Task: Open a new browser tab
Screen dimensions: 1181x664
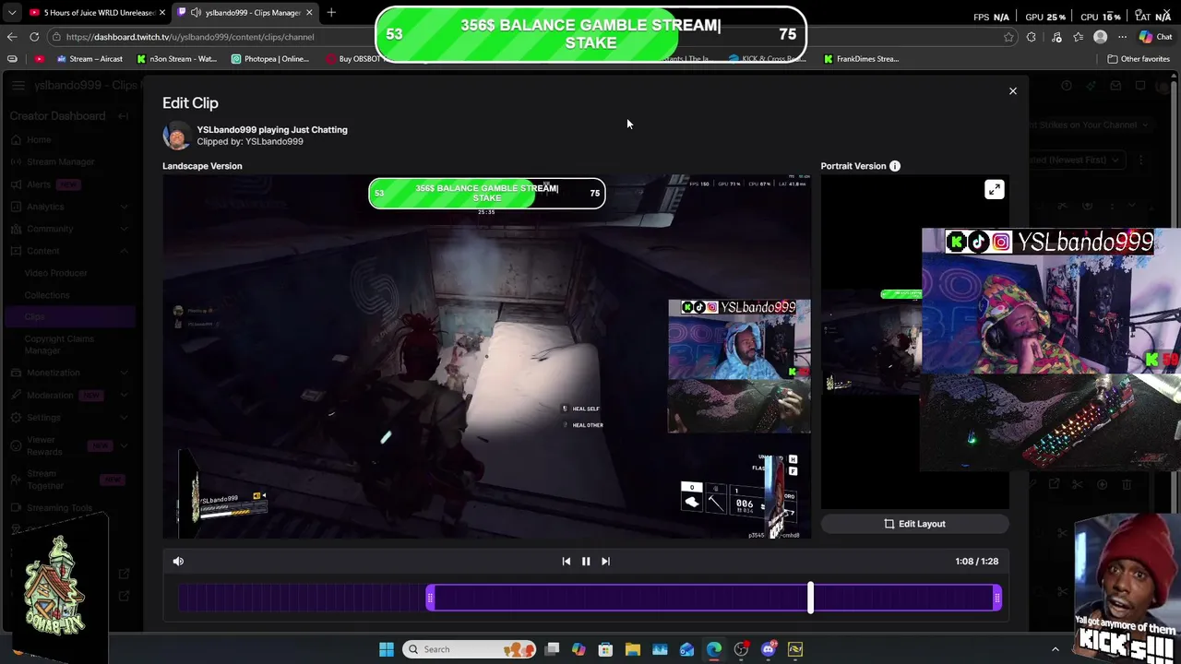Action: (x=331, y=12)
